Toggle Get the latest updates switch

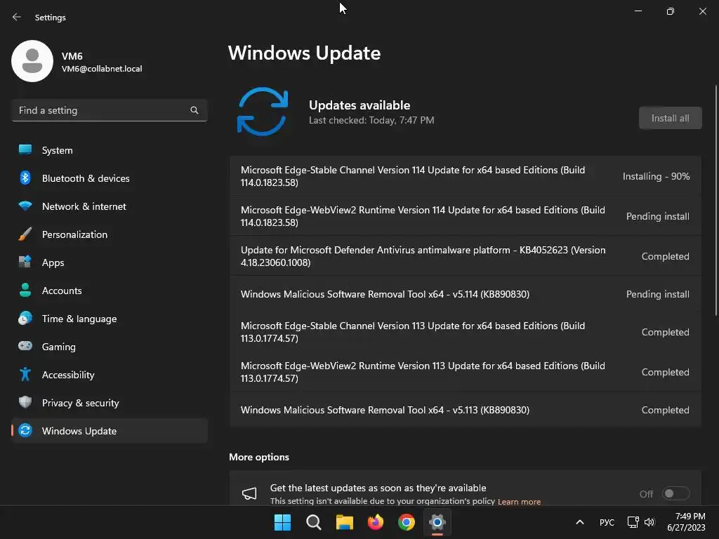click(x=676, y=493)
